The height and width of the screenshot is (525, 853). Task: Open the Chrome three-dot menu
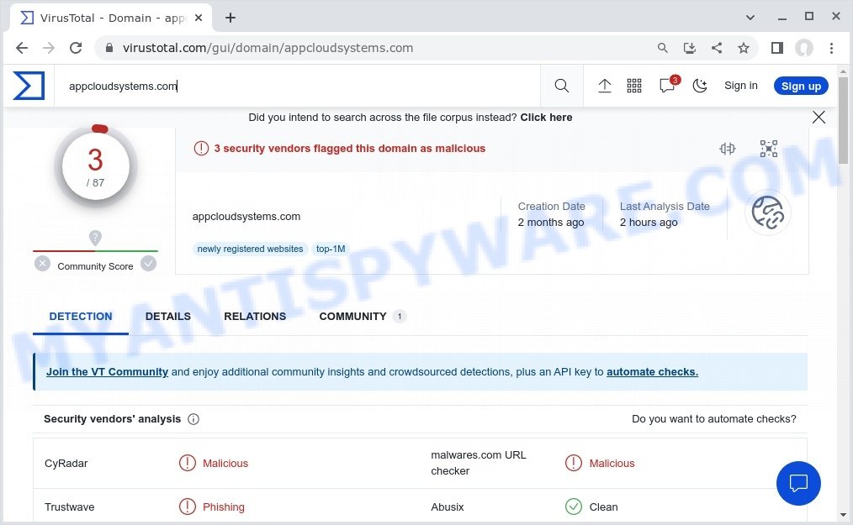click(831, 48)
